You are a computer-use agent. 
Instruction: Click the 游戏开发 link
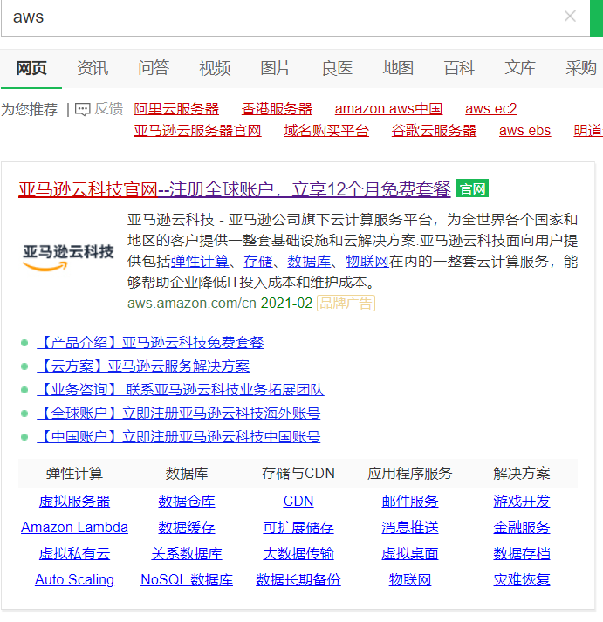[522, 502]
